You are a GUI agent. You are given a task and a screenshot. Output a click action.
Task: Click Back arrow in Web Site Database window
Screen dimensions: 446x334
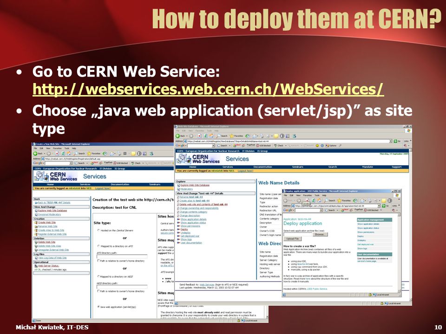coord(178,136)
